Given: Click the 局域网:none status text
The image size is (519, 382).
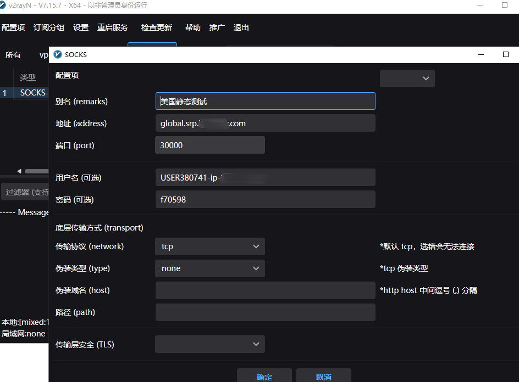Looking at the screenshot, I should [24, 334].
